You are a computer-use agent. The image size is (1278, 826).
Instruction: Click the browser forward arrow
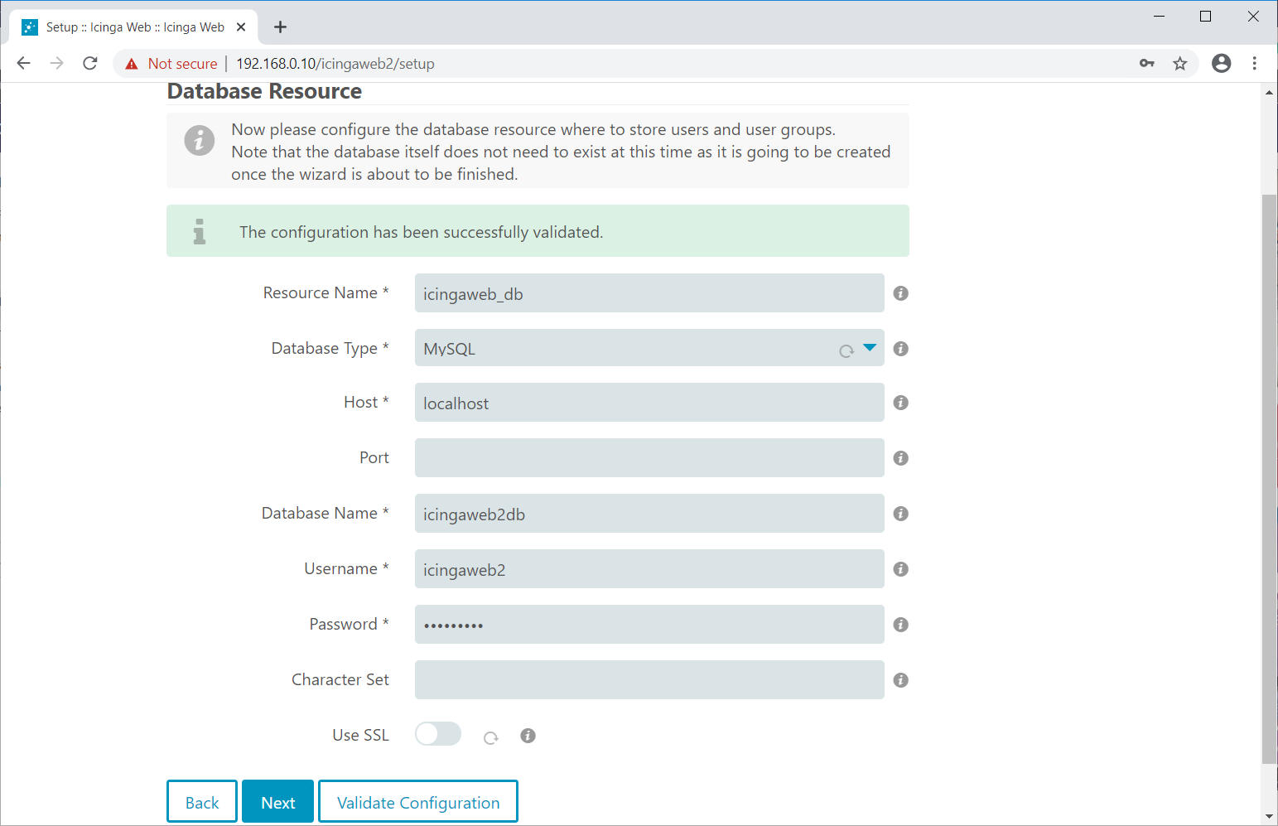tap(56, 63)
